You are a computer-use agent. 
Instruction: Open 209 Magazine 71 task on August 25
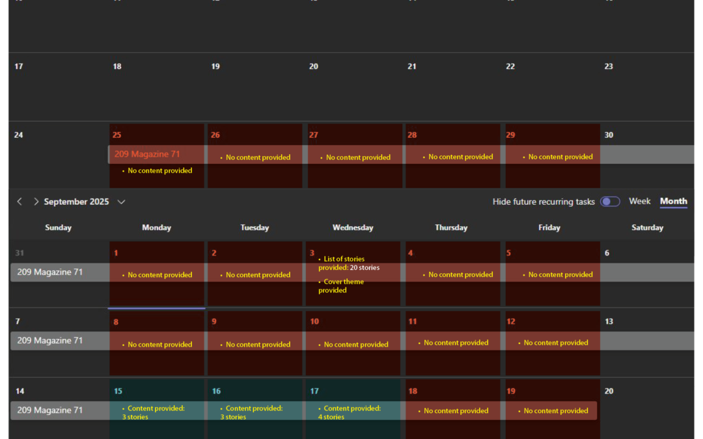point(147,154)
